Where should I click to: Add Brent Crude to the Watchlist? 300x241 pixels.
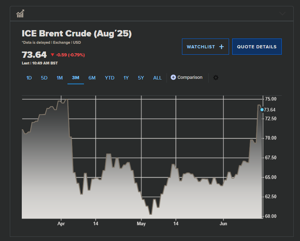click(205, 47)
